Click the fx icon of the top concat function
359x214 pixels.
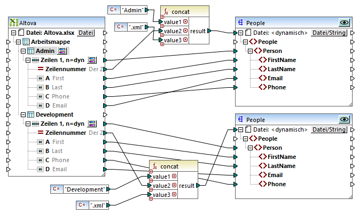click(x=166, y=12)
